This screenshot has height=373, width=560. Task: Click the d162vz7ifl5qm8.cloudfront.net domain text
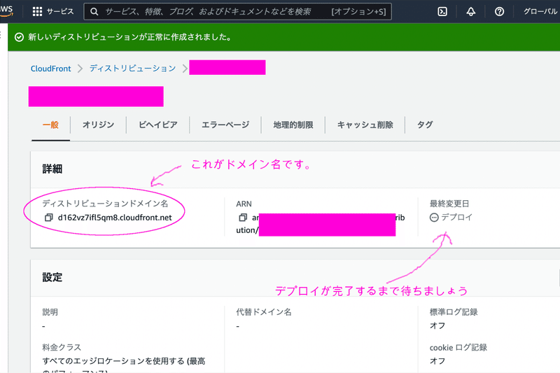115,218
